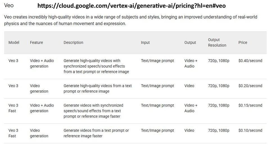Click the Feature column header
This screenshot has height=145, width=270.
click(36, 43)
